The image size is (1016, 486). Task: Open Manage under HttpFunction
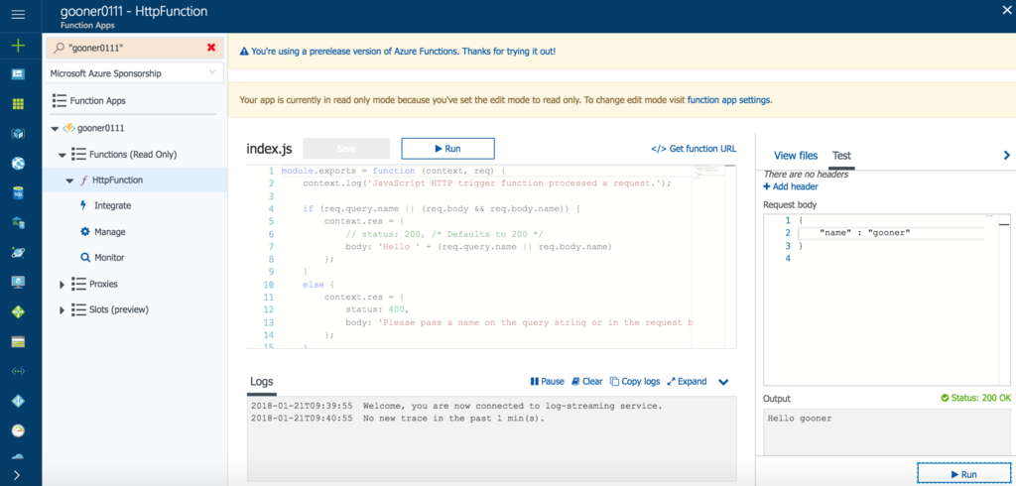pos(110,231)
